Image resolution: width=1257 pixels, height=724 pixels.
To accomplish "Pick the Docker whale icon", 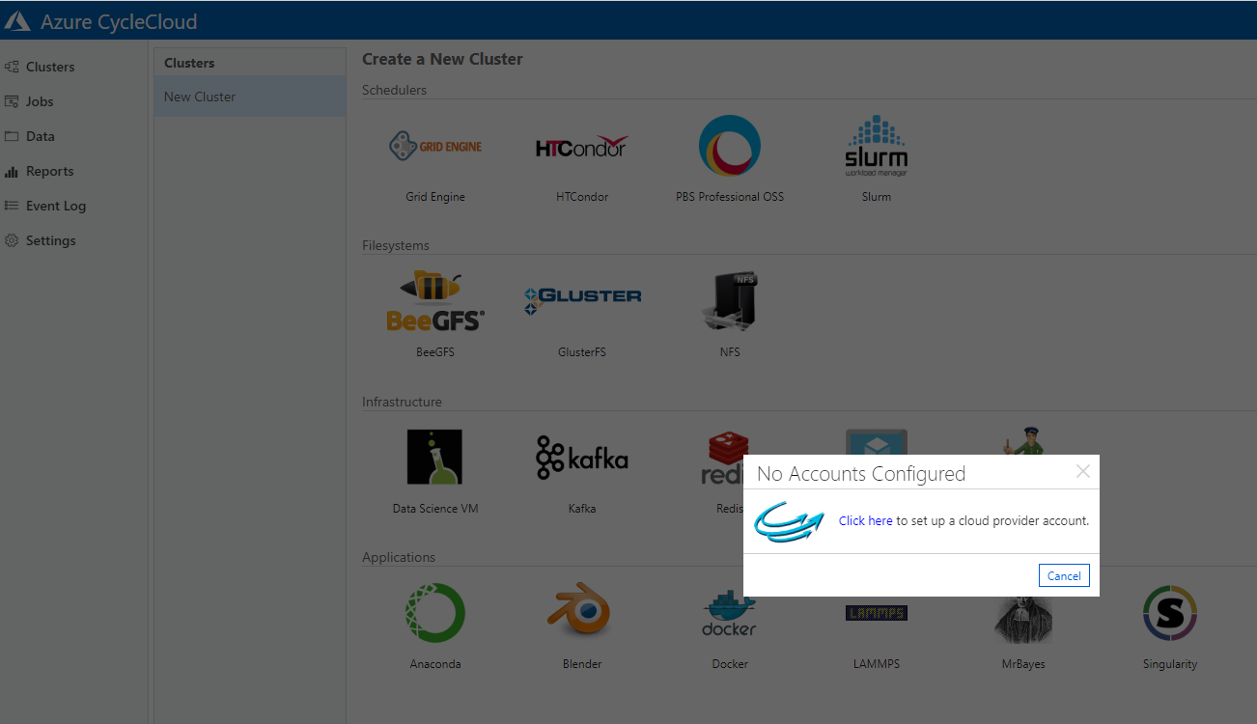I will point(730,614).
